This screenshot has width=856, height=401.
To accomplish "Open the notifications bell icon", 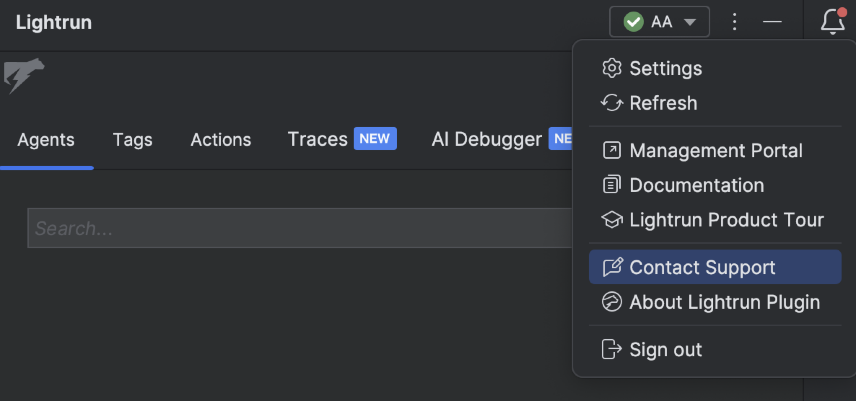I will [x=832, y=22].
